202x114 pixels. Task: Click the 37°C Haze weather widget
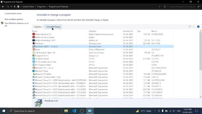point(144,111)
